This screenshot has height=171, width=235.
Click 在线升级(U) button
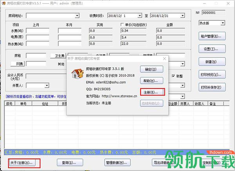[152, 103]
